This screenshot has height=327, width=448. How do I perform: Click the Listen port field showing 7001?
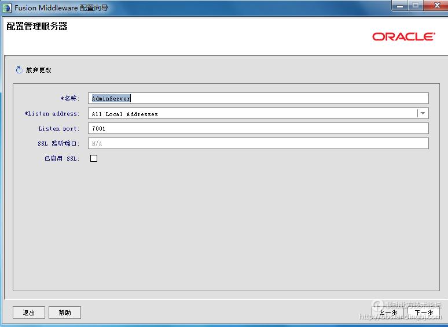click(258, 128)
